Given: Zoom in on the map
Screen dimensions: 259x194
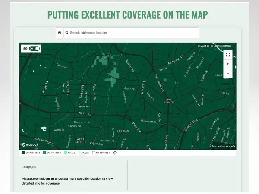Looking at the screenshot, I should pyautogui.click(x=228, y=64).
